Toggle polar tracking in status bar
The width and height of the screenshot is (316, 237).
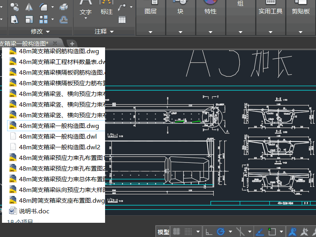coord(221,231)
